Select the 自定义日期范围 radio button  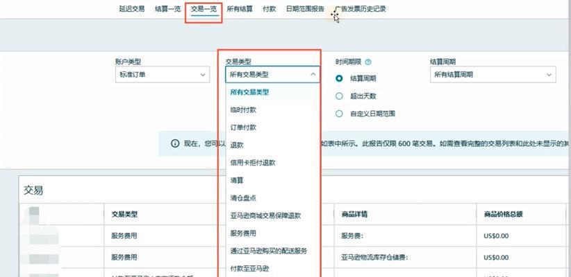339,114
